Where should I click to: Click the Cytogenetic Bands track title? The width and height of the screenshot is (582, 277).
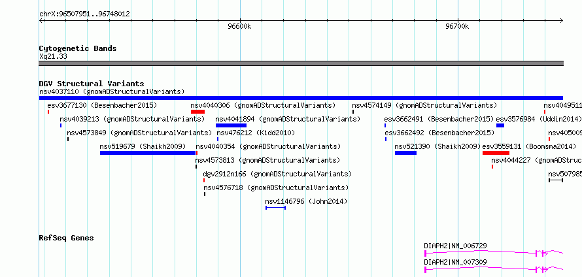pos(78,48)
